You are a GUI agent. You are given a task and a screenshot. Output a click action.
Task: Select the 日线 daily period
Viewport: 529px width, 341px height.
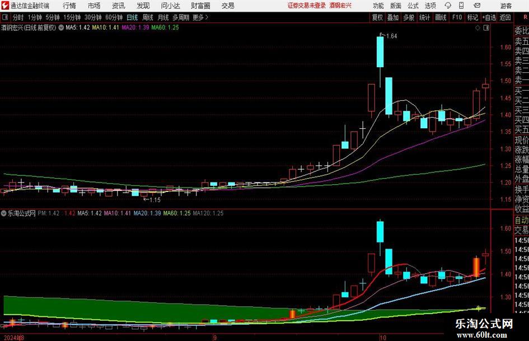pos(132,17)
